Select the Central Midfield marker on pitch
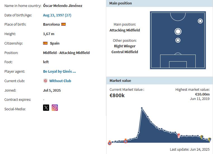 178,40
